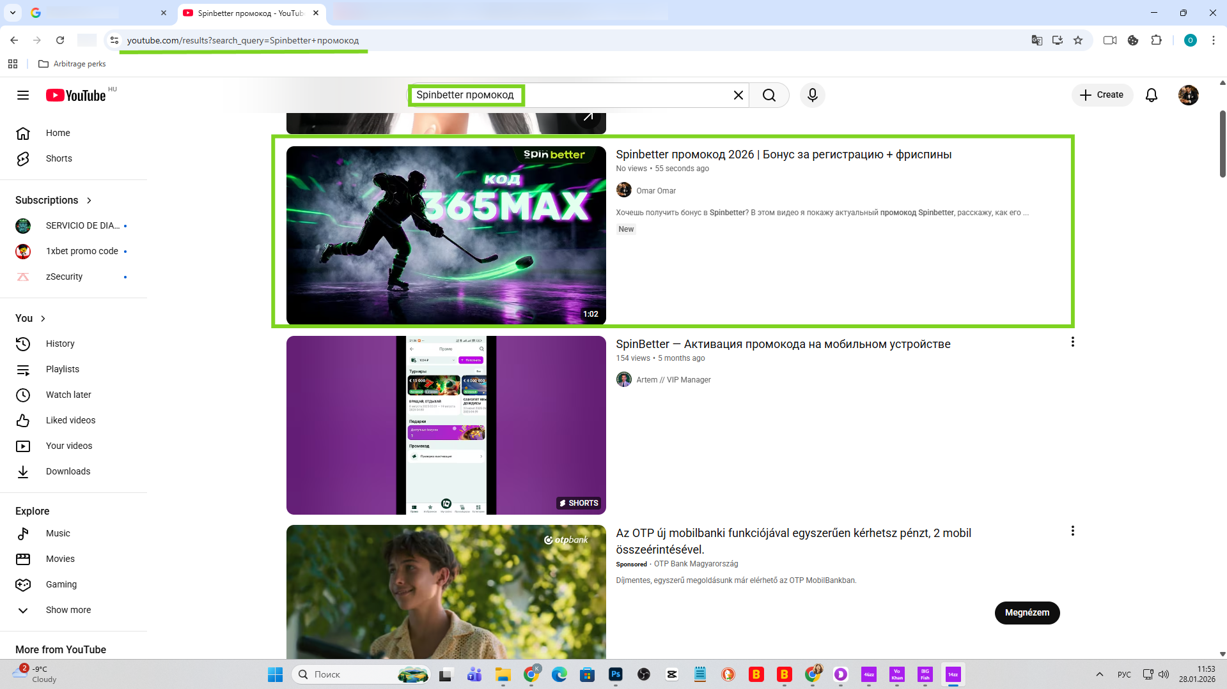Viewport: 1227px width, 689px height.
Task: Click the SpinBetter Shorts thumbnail
Action: pyautogui.click(x=446, y=425)
